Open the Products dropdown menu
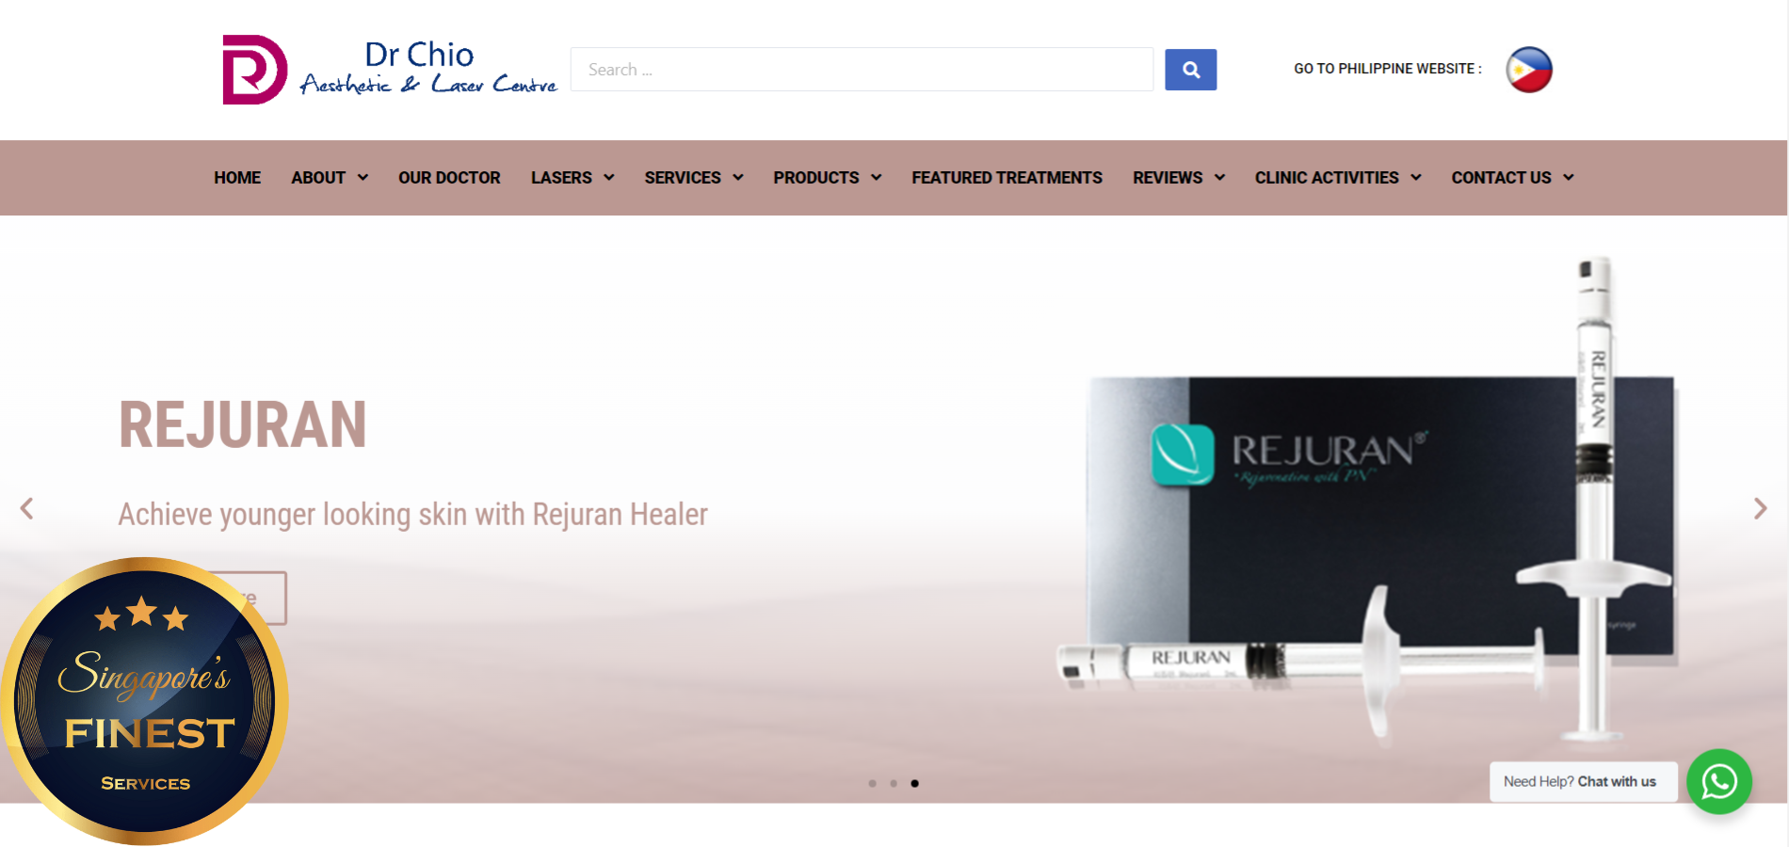 (x=827, y=178)
